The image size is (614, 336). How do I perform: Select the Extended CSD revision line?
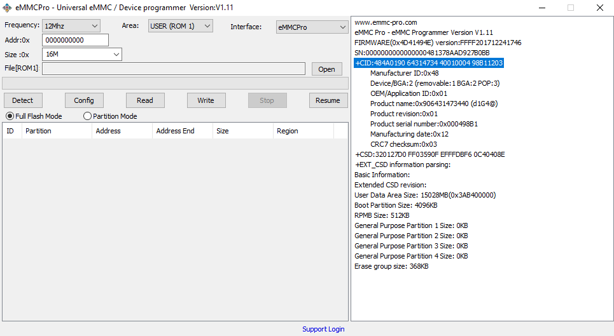(391, 185)
